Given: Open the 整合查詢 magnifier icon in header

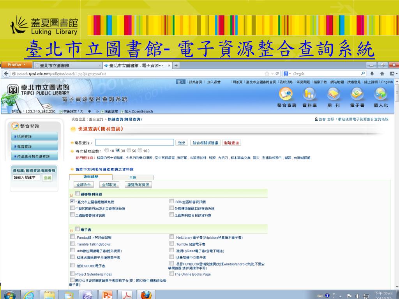Looking at the screenshot, I should pos(286,94).
